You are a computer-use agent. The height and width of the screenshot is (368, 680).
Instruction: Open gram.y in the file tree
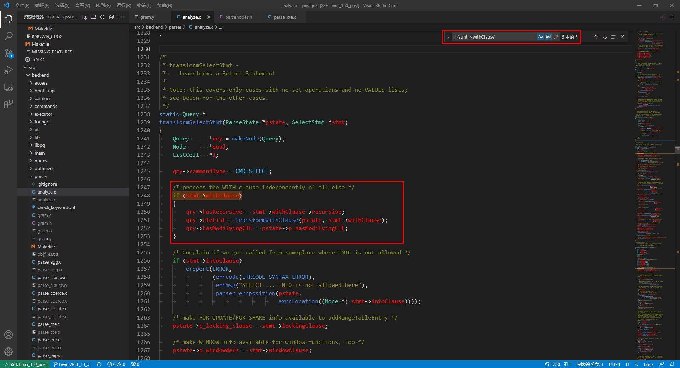[44, 238]
